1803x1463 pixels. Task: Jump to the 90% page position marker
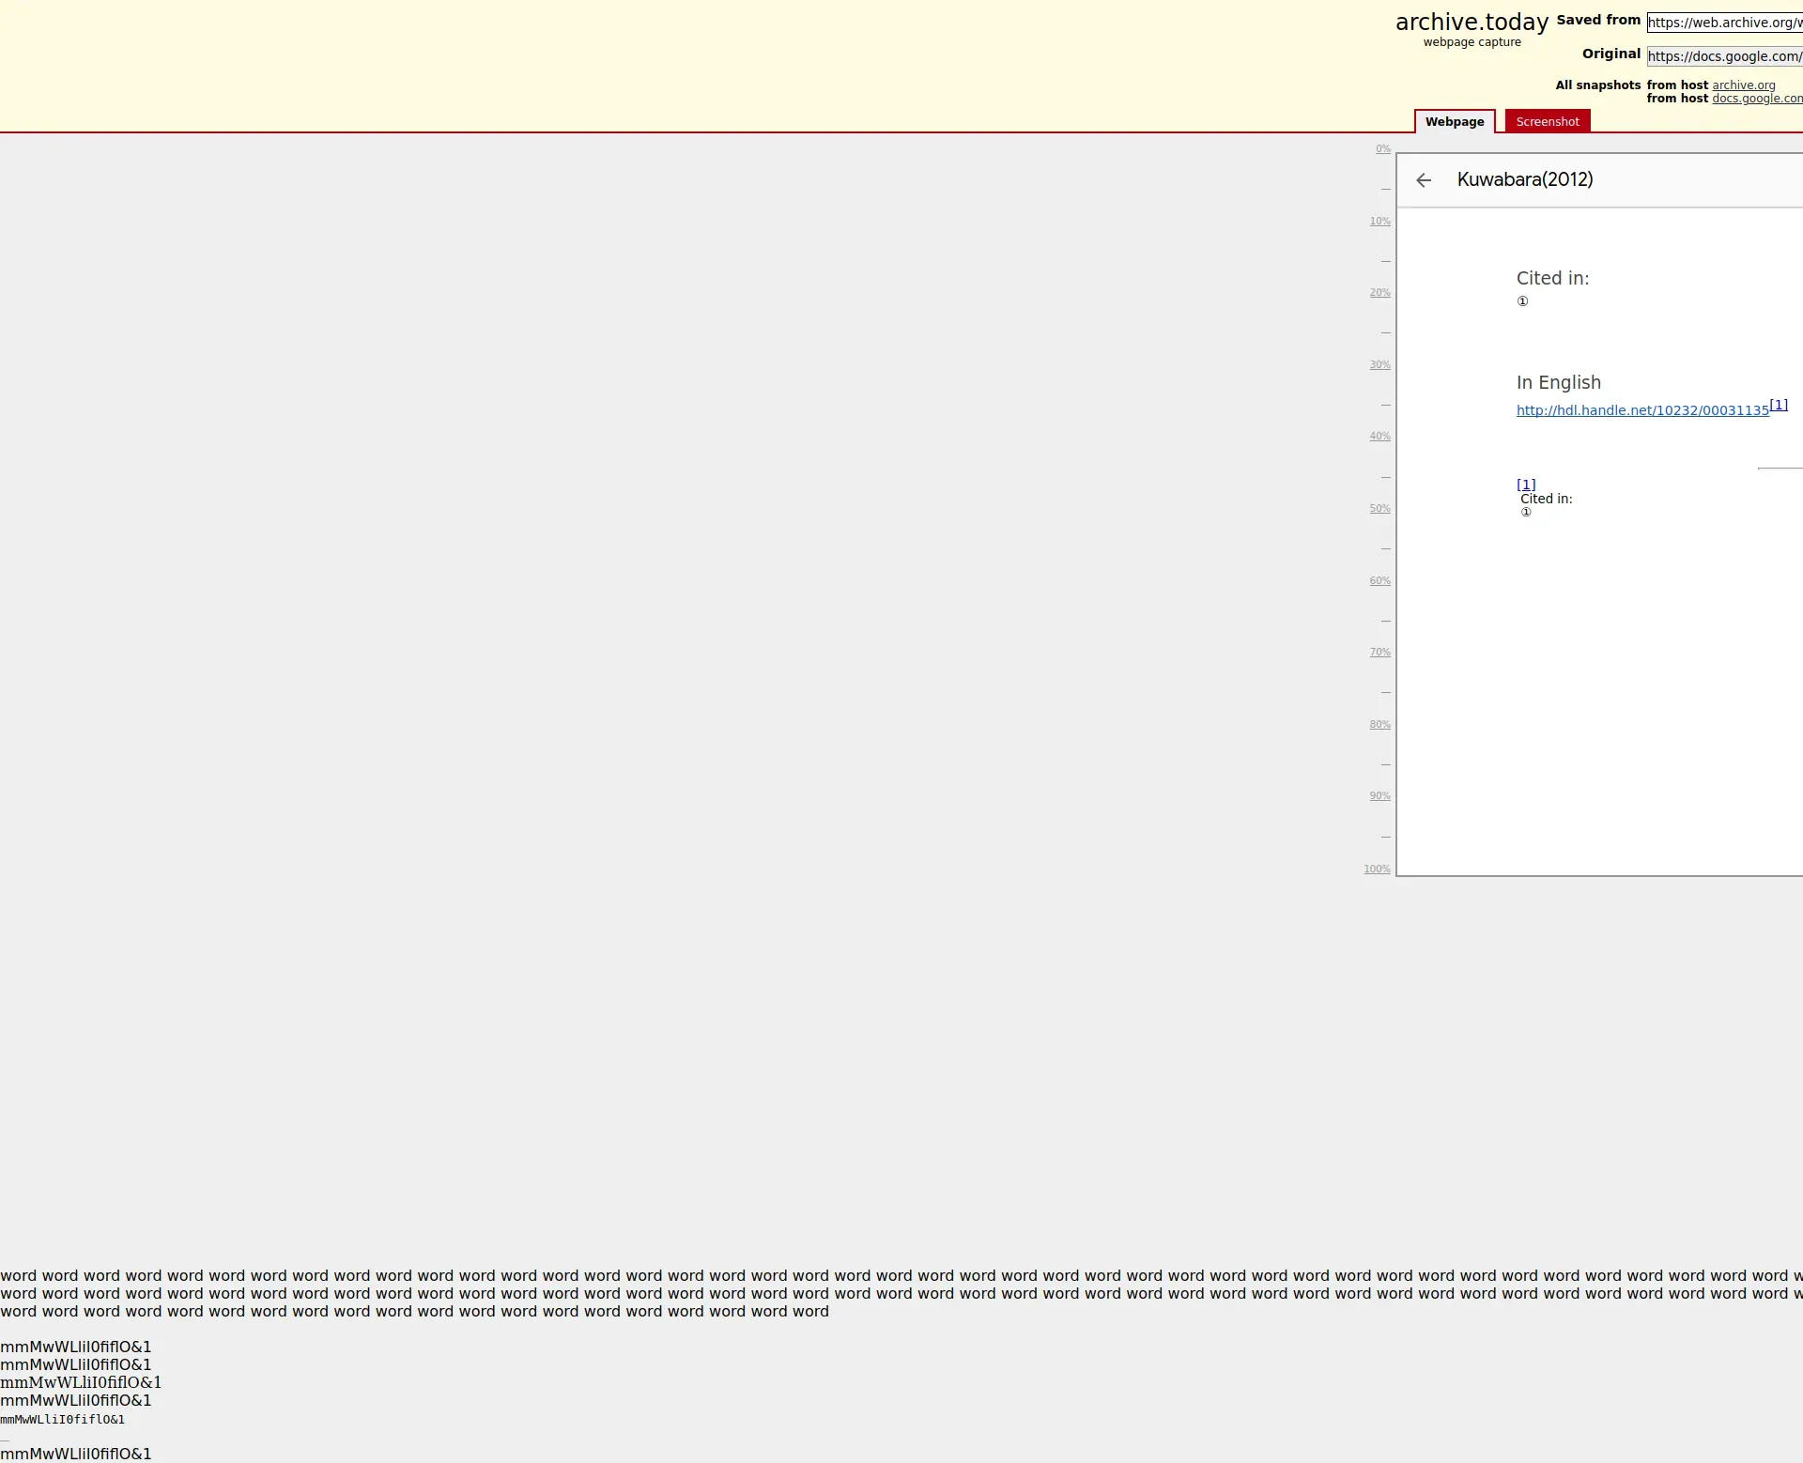coord(1379,796)
